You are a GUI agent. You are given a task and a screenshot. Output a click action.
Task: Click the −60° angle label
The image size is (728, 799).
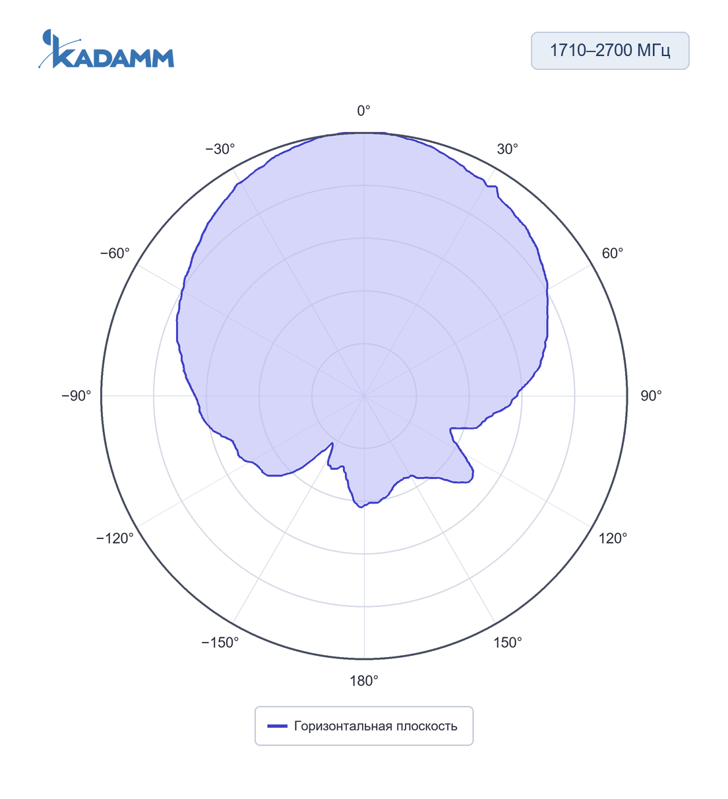115,253
